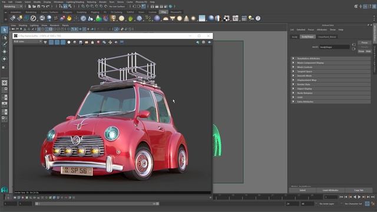This screenshot has width=377, height=212.
Task: Click the Play forwards button on the timeline
Action: pos(359,197)
